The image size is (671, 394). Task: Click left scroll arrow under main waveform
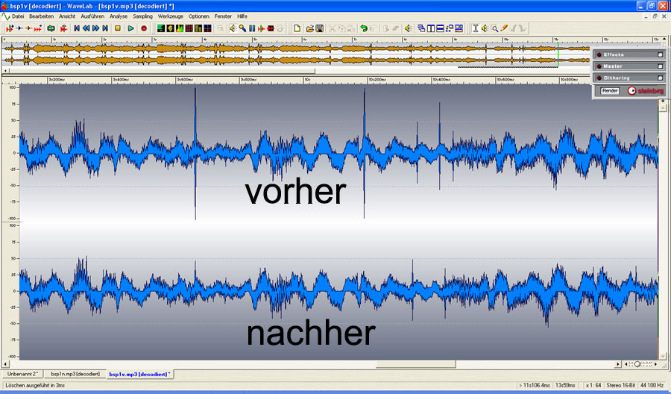point(5,364)
